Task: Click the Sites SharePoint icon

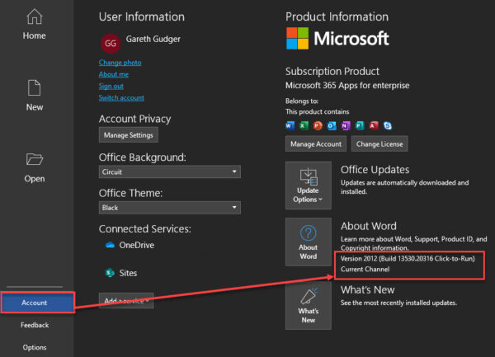Action: pyautogui.click(x=109, y=273)
